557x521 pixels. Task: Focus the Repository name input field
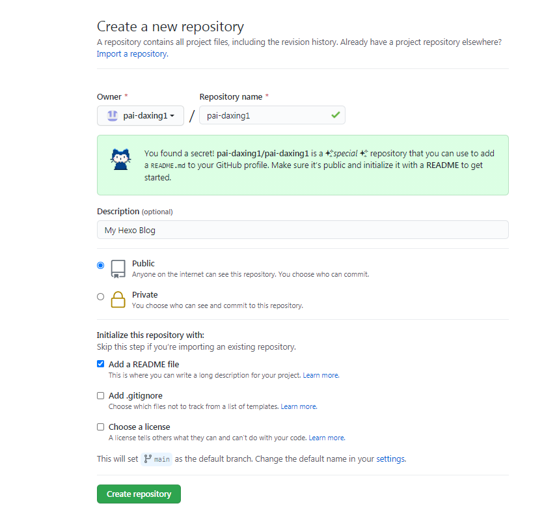[x=272, y=115]
